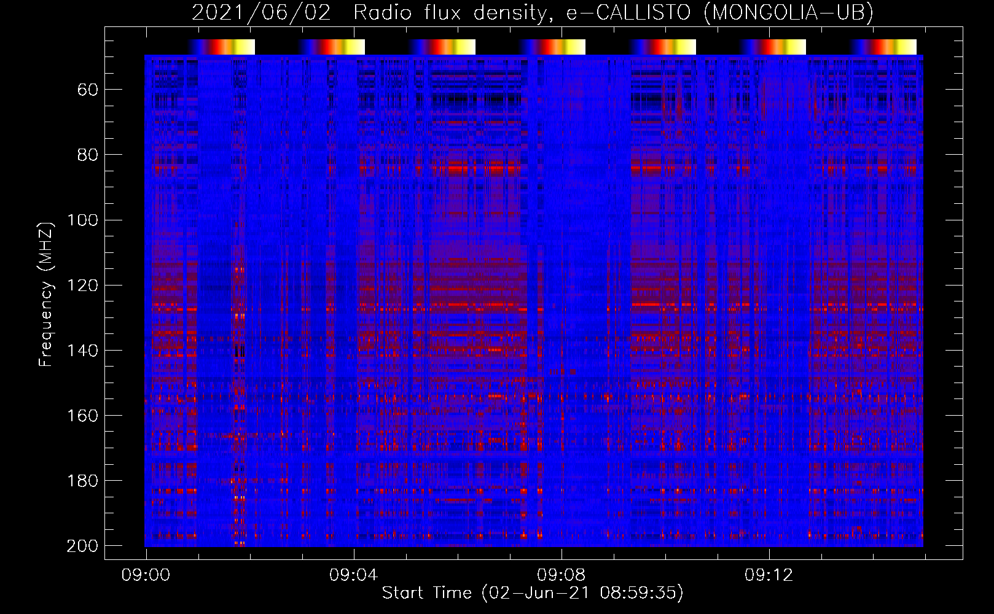Viewport: 994px width, 614px height.
Task: Select the 120 frequency tick label
Action: (x=82, y=285)
